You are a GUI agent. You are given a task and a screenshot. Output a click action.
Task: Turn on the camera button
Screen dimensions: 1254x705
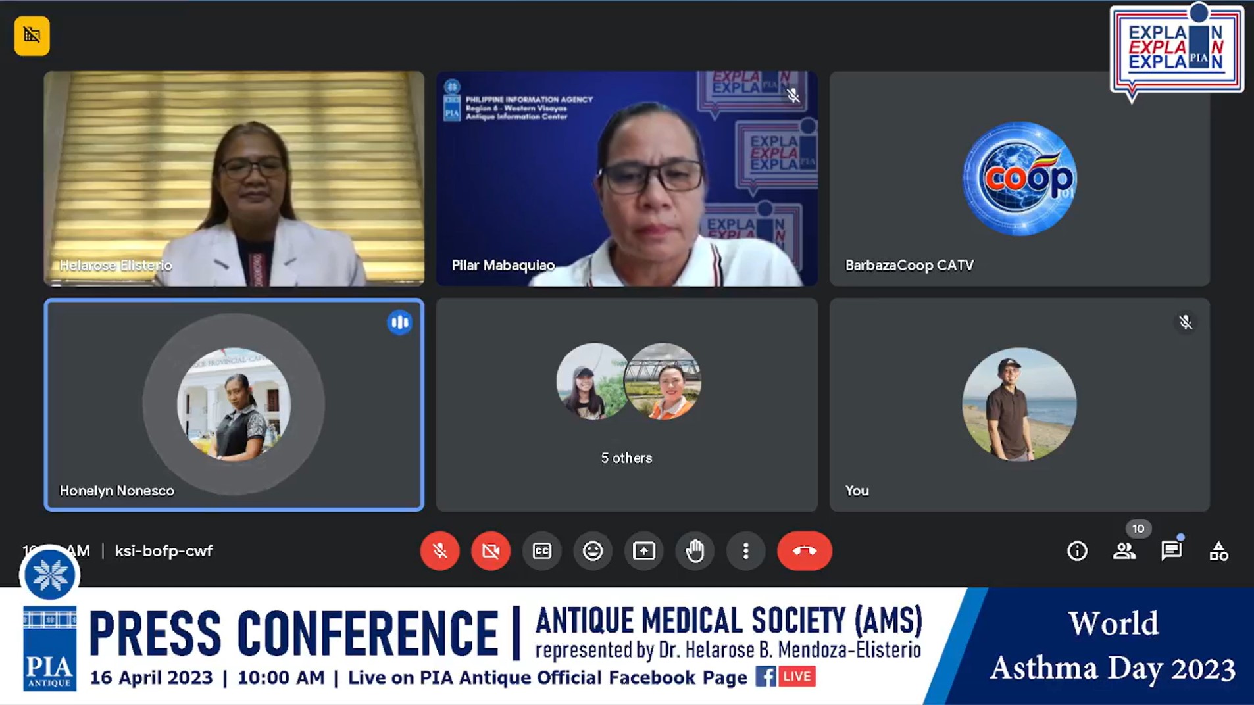(491, 550)
